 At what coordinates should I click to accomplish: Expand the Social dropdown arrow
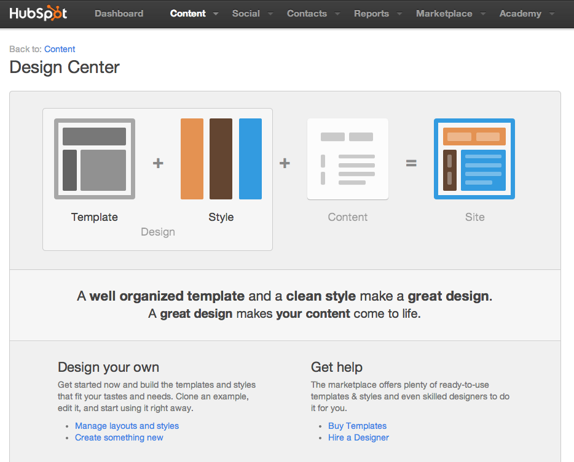(270, 14)
